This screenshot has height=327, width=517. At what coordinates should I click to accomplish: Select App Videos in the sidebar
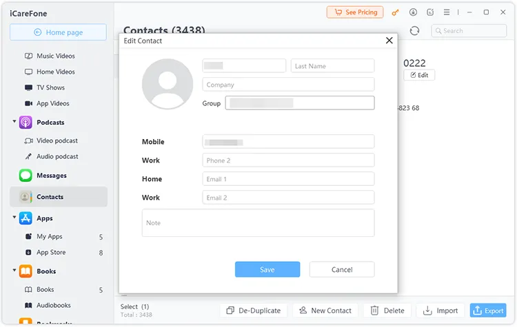point(53,103)
